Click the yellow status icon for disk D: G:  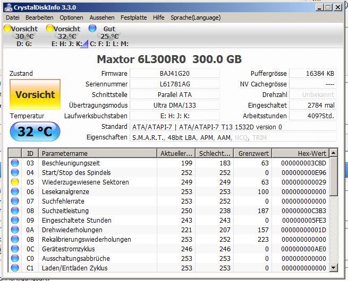point(7,28)
